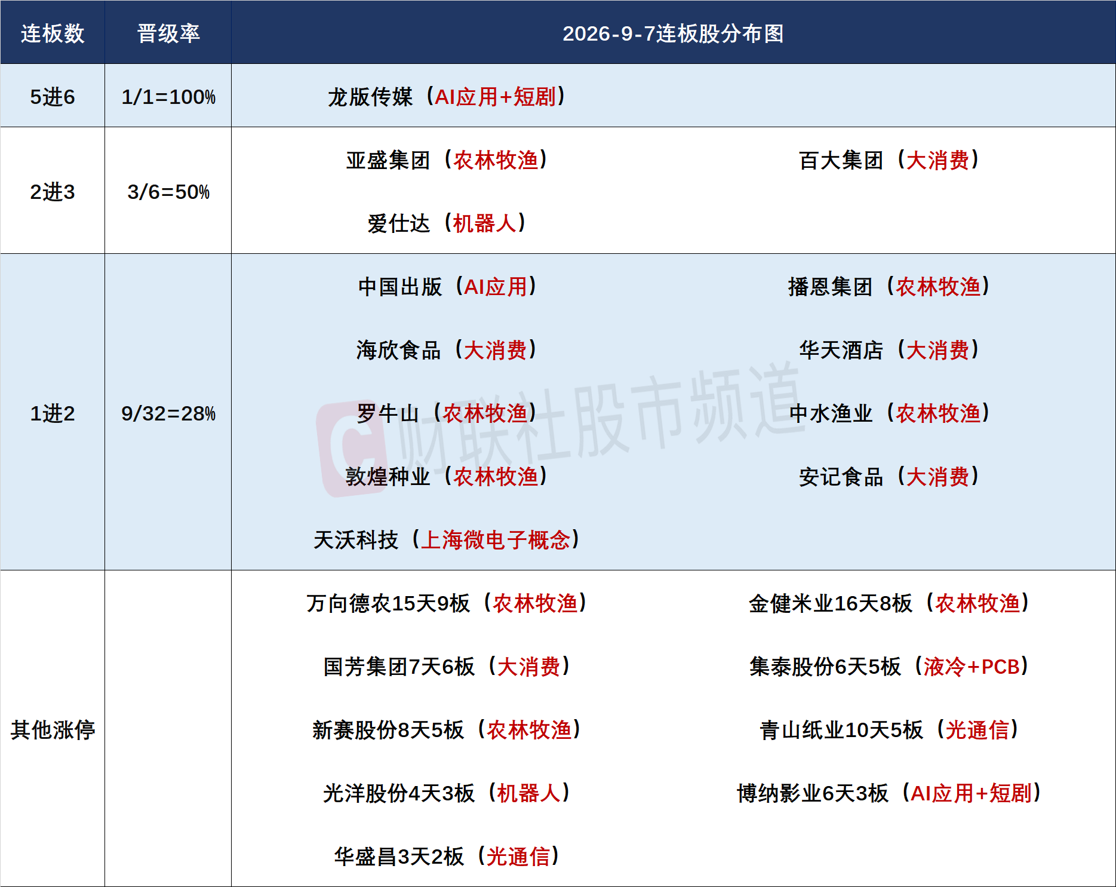Screen dimensions: 1116x887
Task: Click 播恩集团 (农林牧渔) entry
Action: point(889,286)
